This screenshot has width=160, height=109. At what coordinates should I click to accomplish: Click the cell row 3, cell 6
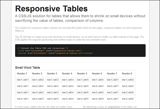98,92
